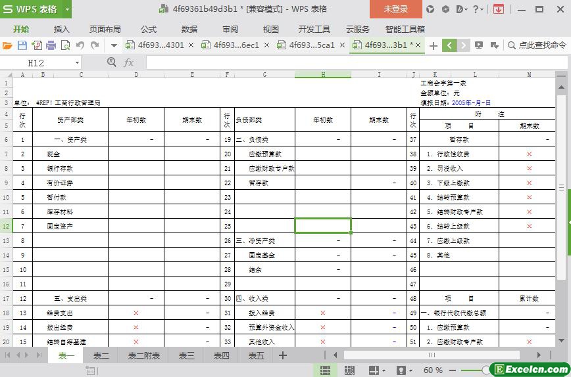This screenshot has width=571, height=377.
Task: Click the zoom slider handle
Action: tap(485, 370)
